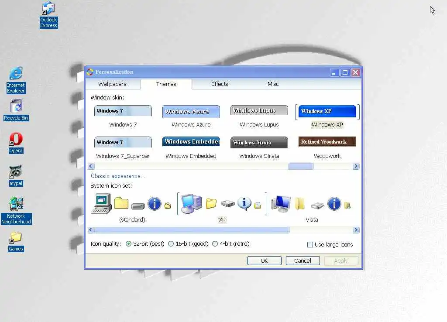Image resolution: width=447 pixels, height=322 pixels.
Task: Choose the Refined Woodwork skin preview
Action: pyautogui.click(x=327, y=142)
